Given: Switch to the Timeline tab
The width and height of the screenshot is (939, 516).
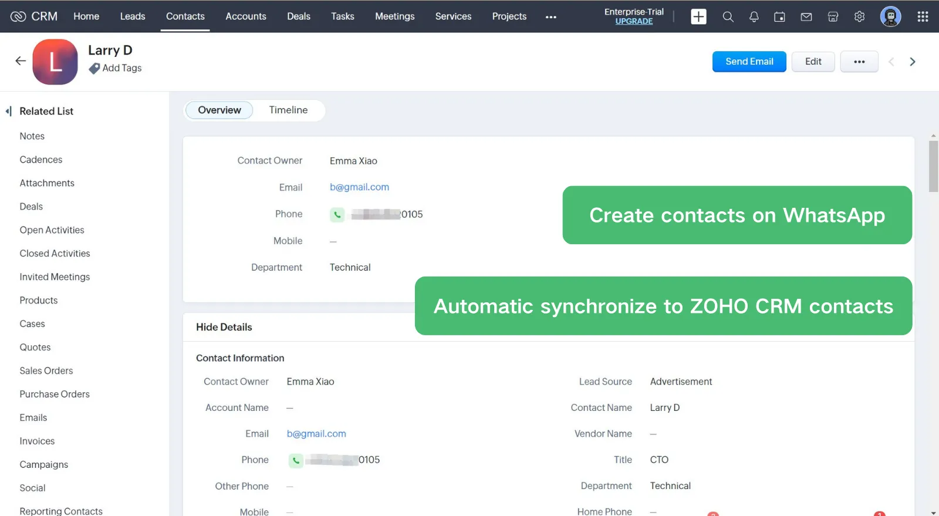Looking at the screenshot, I should point(288,110).
